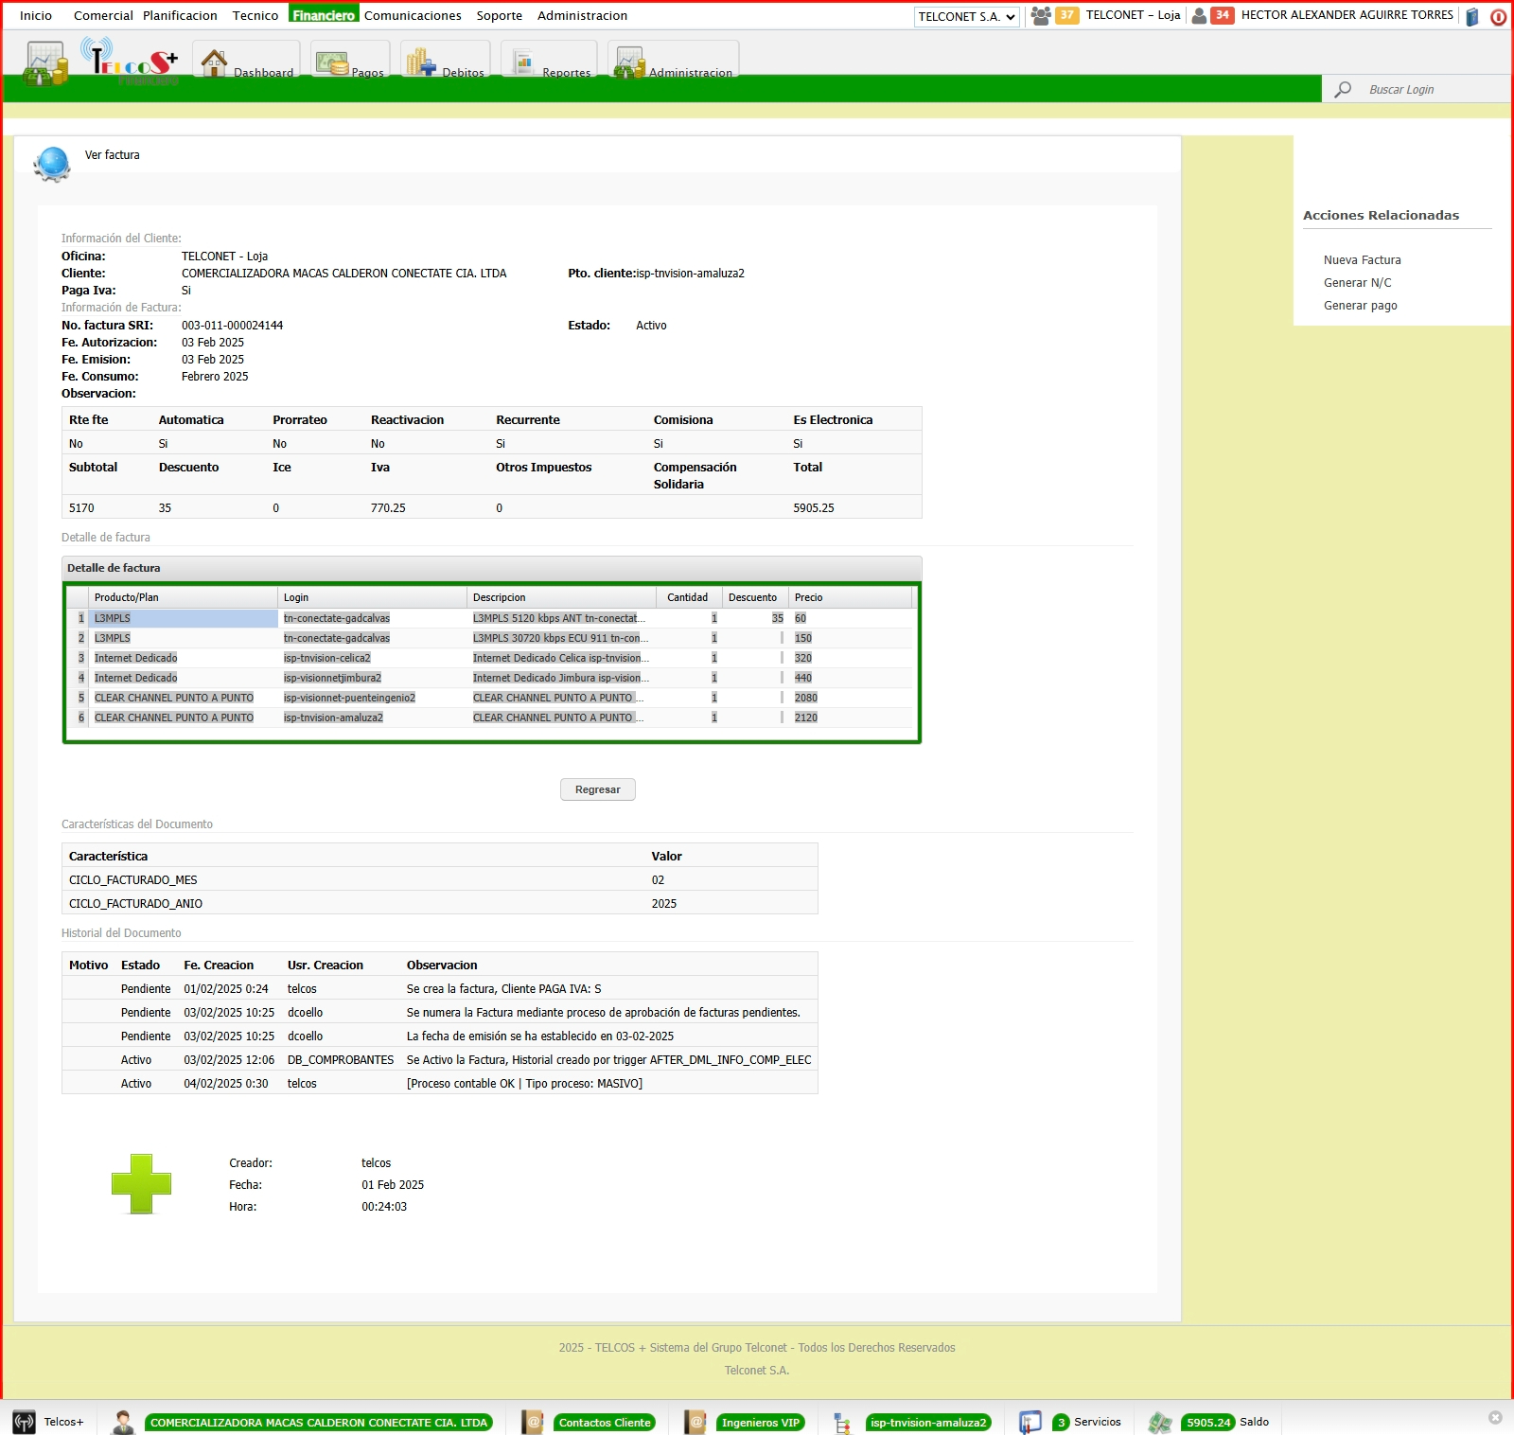Sort by the Login column header
1514x1435 pixels.
372,597
